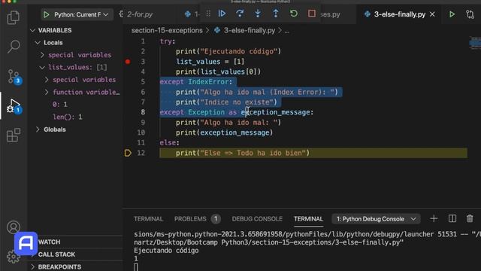
Task: Create a new terminal with plus icon
Action: [x=434, y=218]
